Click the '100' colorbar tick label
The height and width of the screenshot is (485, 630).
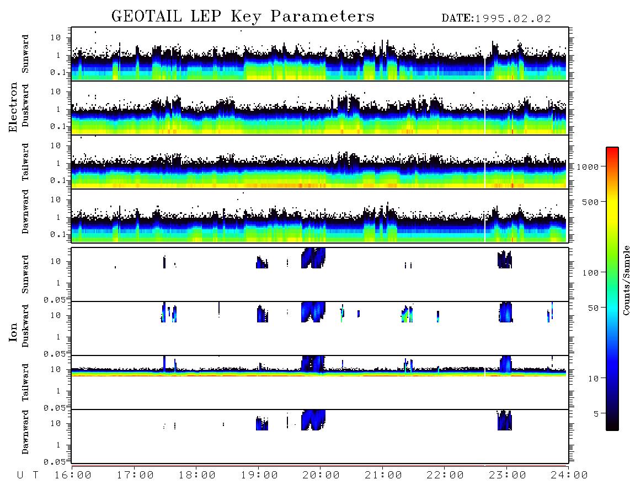tap(591, 273)
